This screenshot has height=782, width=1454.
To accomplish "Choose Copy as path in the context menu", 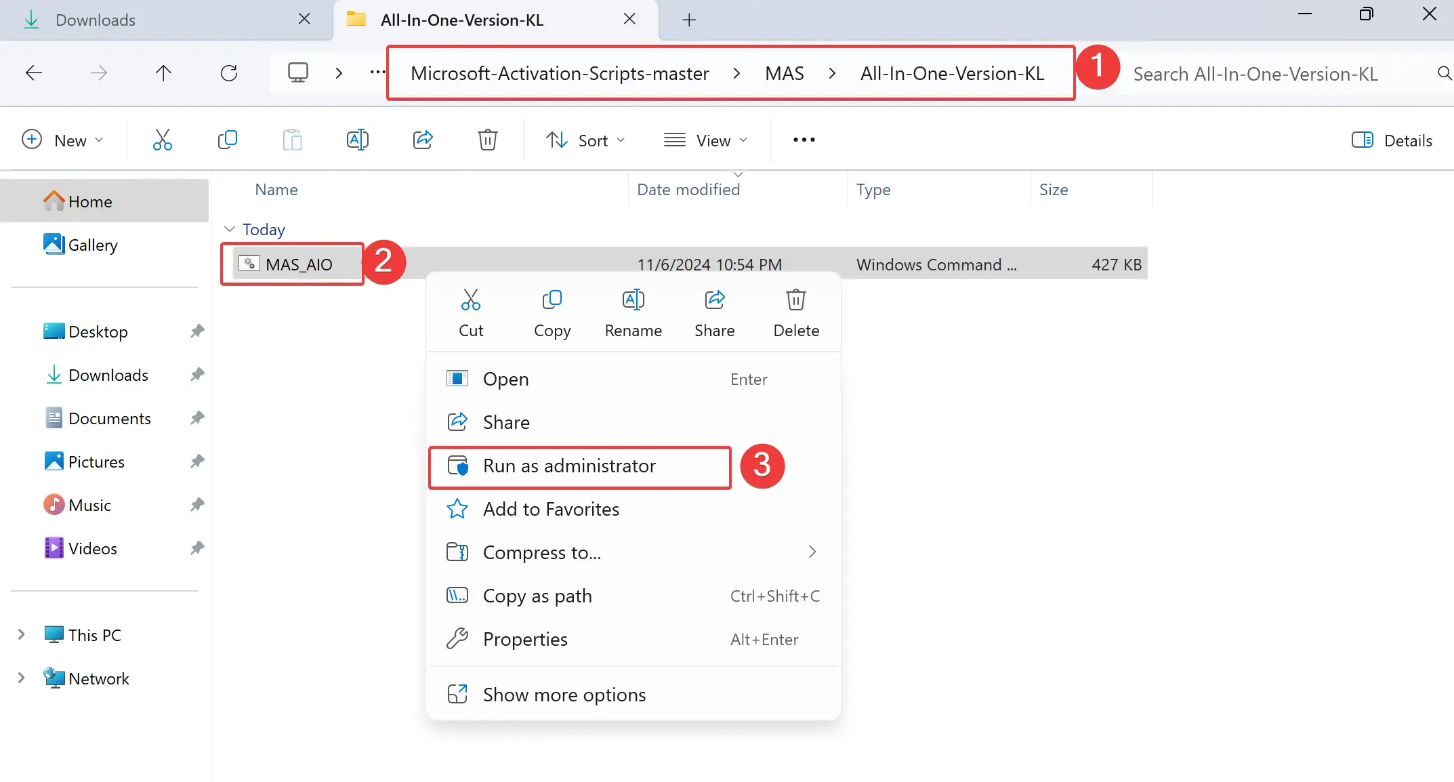I will pos(537,596).
